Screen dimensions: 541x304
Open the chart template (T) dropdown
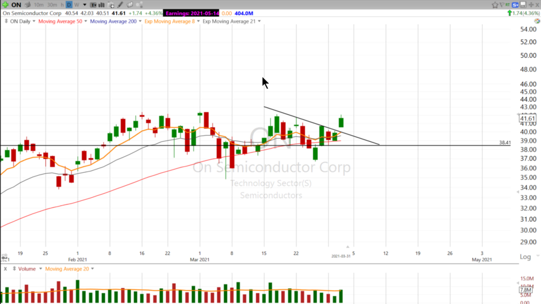click(94, 5)
